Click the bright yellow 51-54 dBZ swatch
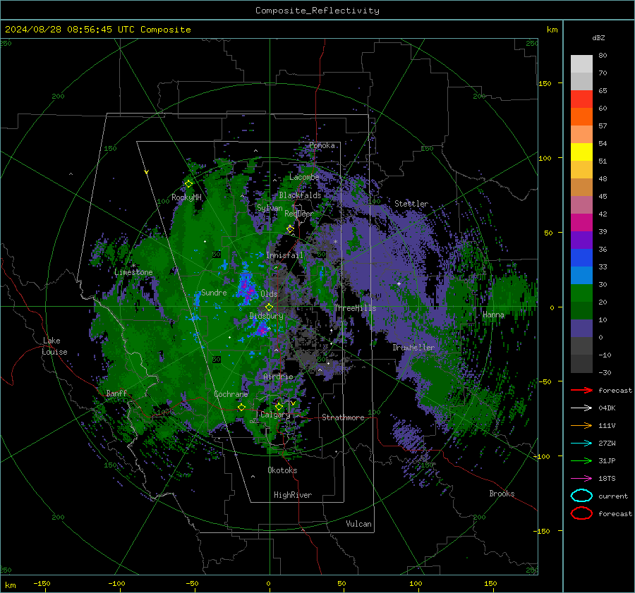Screen dimensions: 635x593 click(x=581, y=152)
